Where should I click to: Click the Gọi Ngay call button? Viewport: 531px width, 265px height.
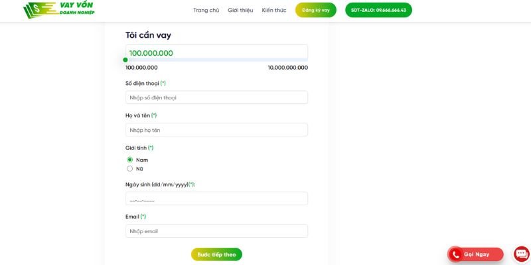click(x=475, y=254)
